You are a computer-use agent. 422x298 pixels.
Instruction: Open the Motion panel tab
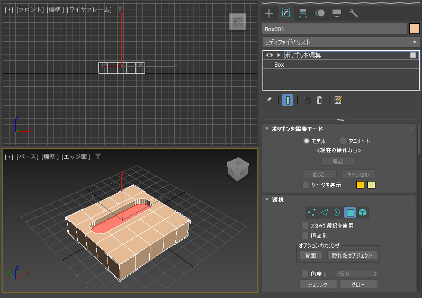coord(320,13)
